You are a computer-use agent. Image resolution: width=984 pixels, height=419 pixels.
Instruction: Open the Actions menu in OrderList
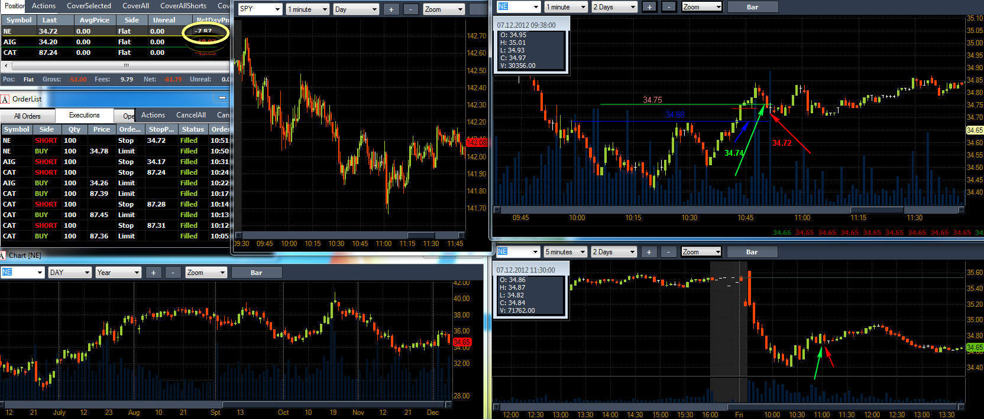pos(153,115)
